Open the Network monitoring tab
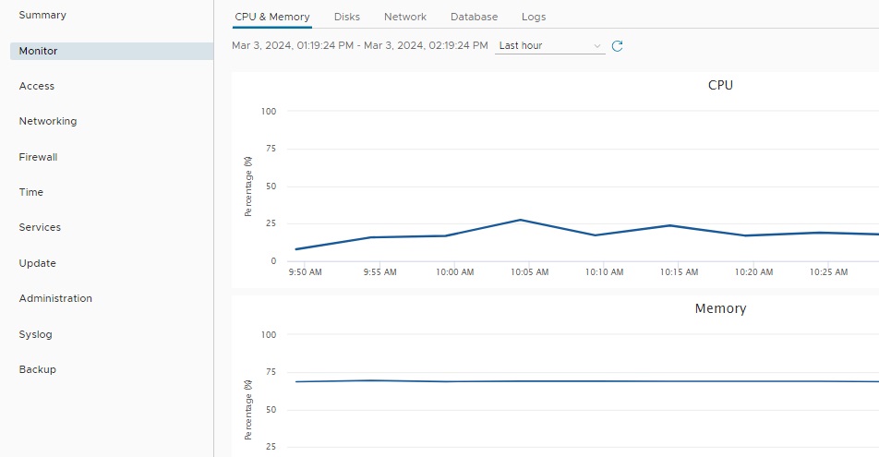The height and width of the screenshot is (457, 879). pyautogui.click(x=405, y=17)
